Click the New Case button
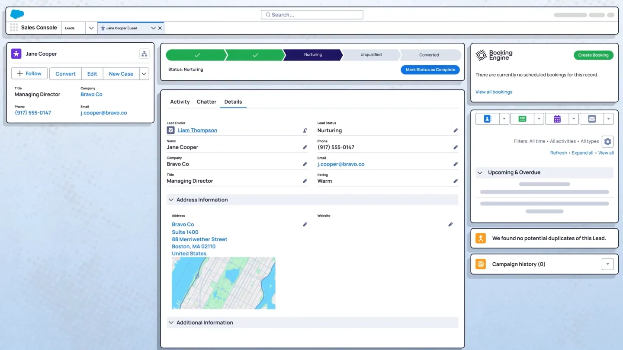Viewport: 623px width, 350px height. 121,74
